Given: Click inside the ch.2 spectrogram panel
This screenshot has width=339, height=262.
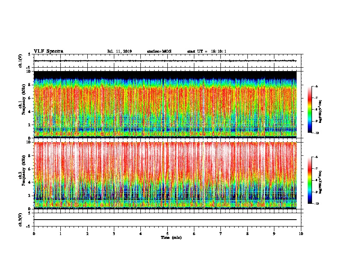Looking at the screenshot, I should pos(165,176).
